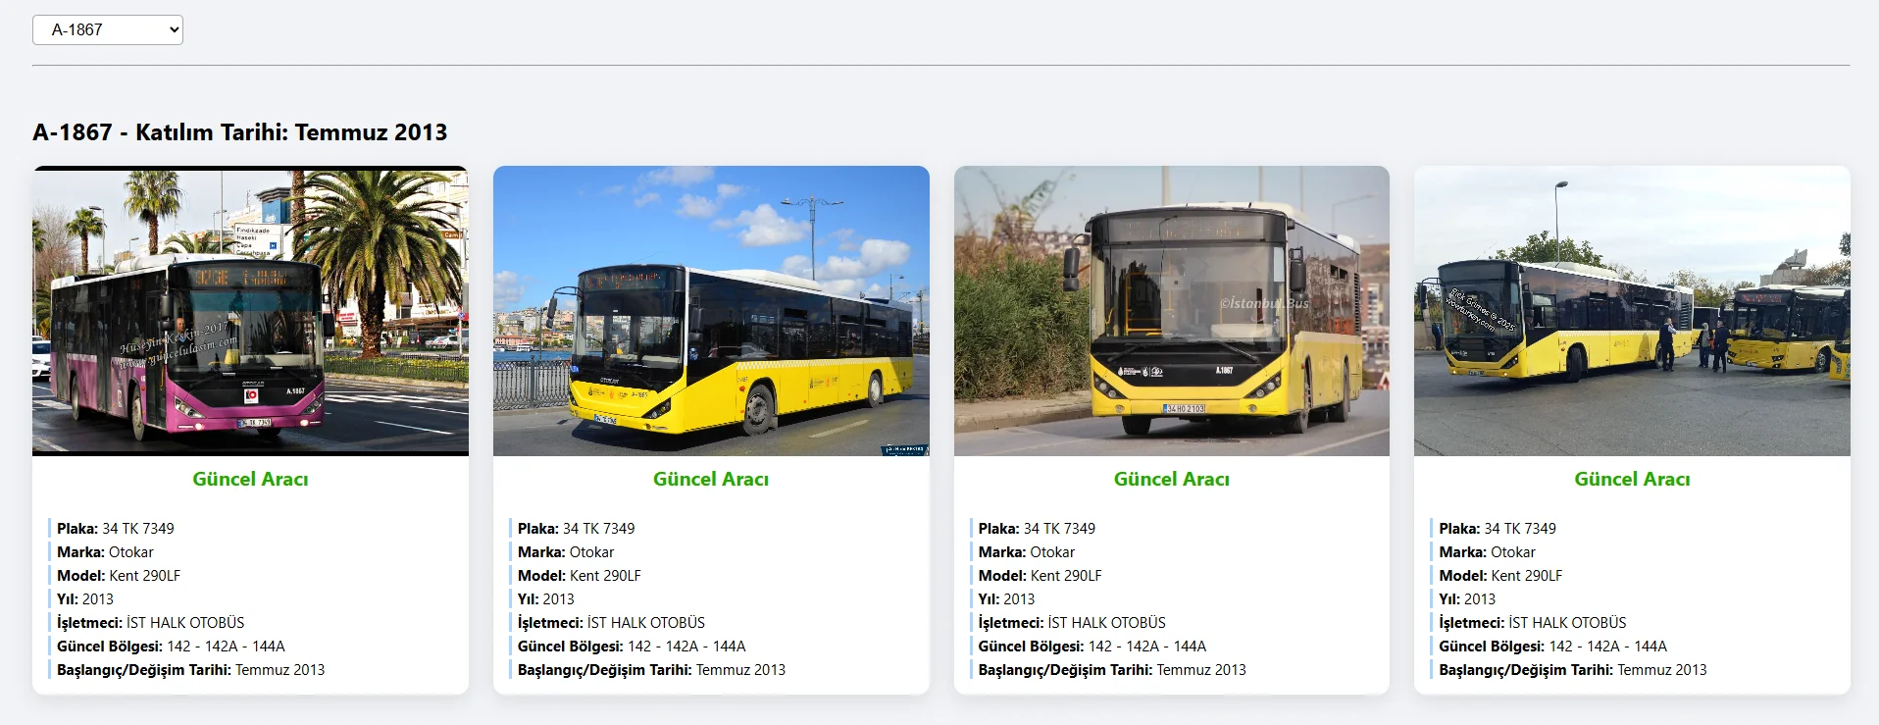Click Güncel Aracı heading in first card

250,479
